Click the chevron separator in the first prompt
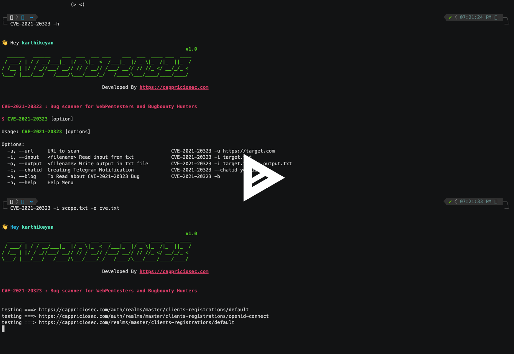This screenshot has width=514, height=354. 17,17
